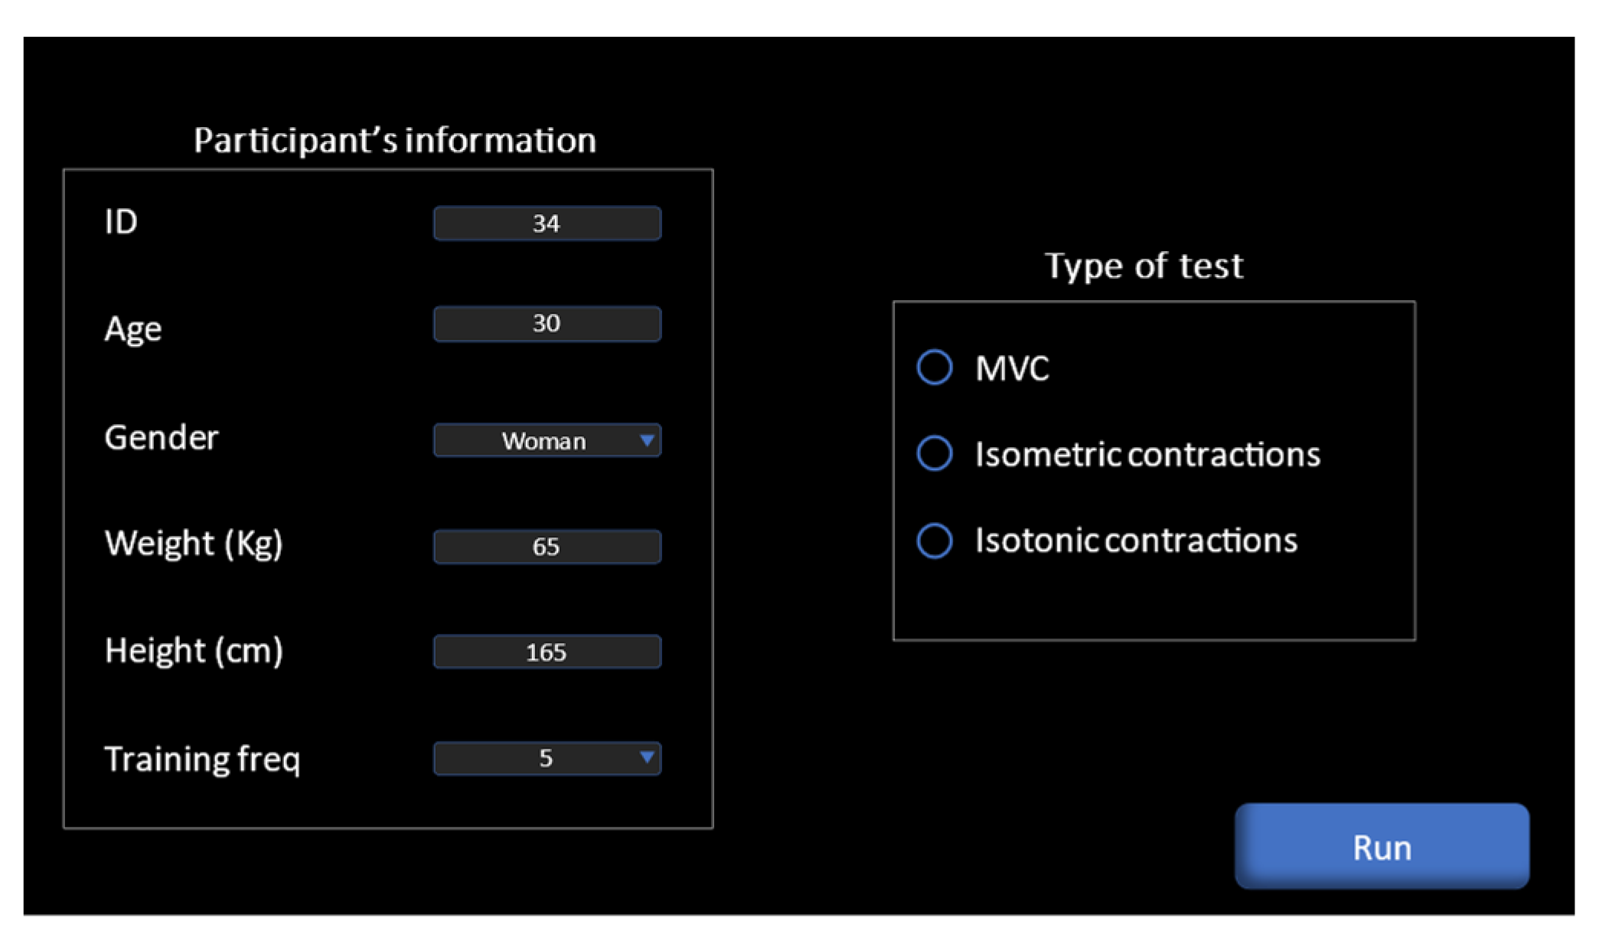1599x934 pixels.
Task: Open the Gender dropdown showing Woman
Action: coord(547,441)
